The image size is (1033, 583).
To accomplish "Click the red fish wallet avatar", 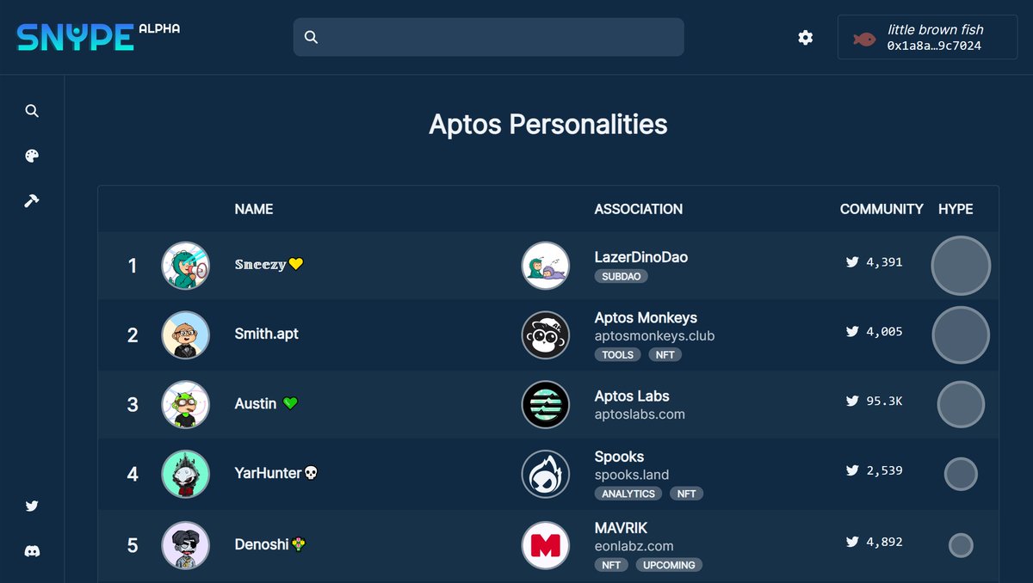I will 864,39.
